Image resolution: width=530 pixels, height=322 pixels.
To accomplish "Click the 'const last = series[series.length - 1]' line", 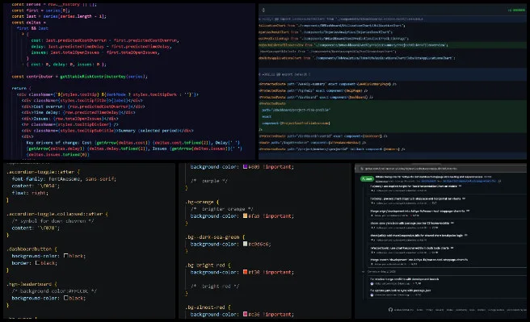I will 59,16.
